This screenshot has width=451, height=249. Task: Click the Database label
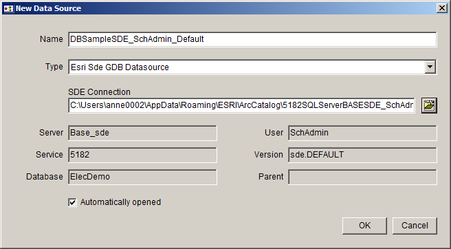tap(45, 177)
